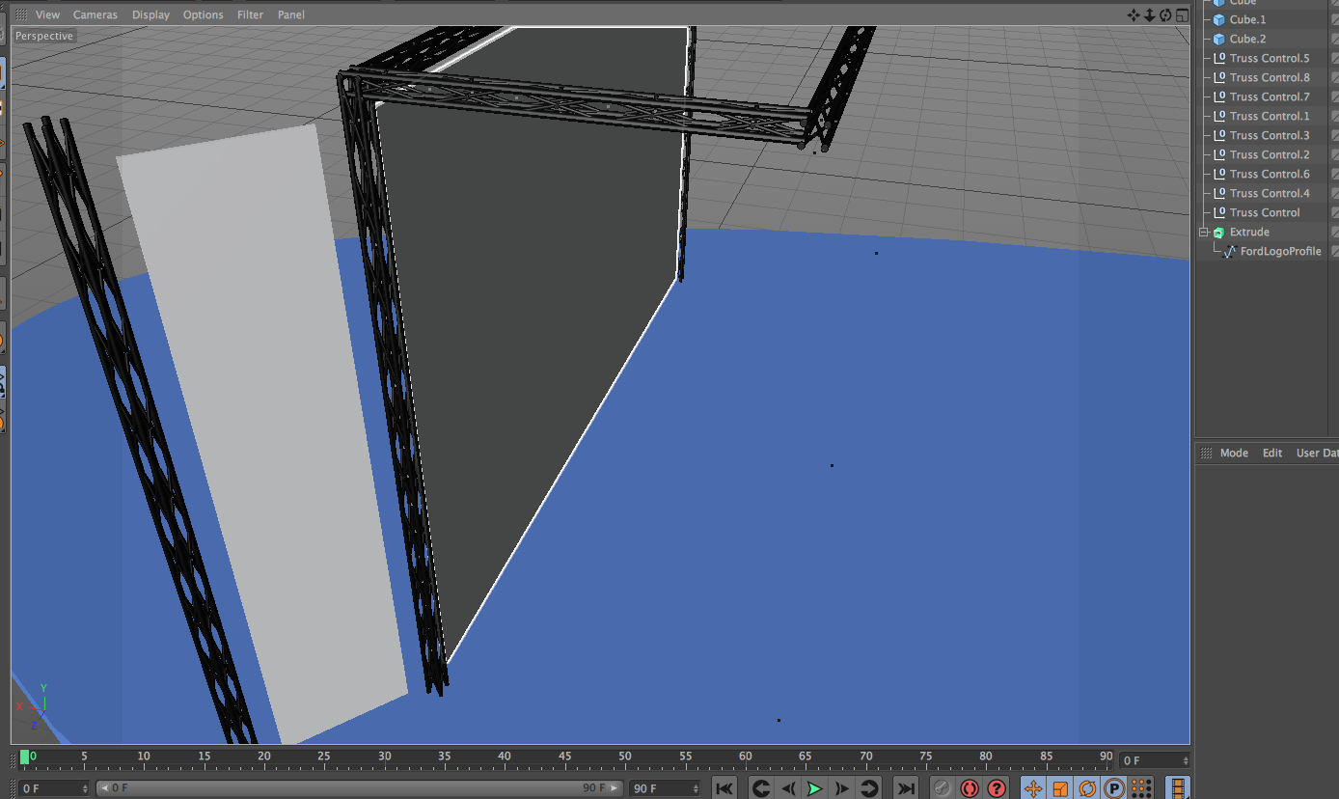Image resolution: width=1339 pixels, height=799 pixels.
Task: Toggle rotation keyframe recording
Action: point(1087,788)
